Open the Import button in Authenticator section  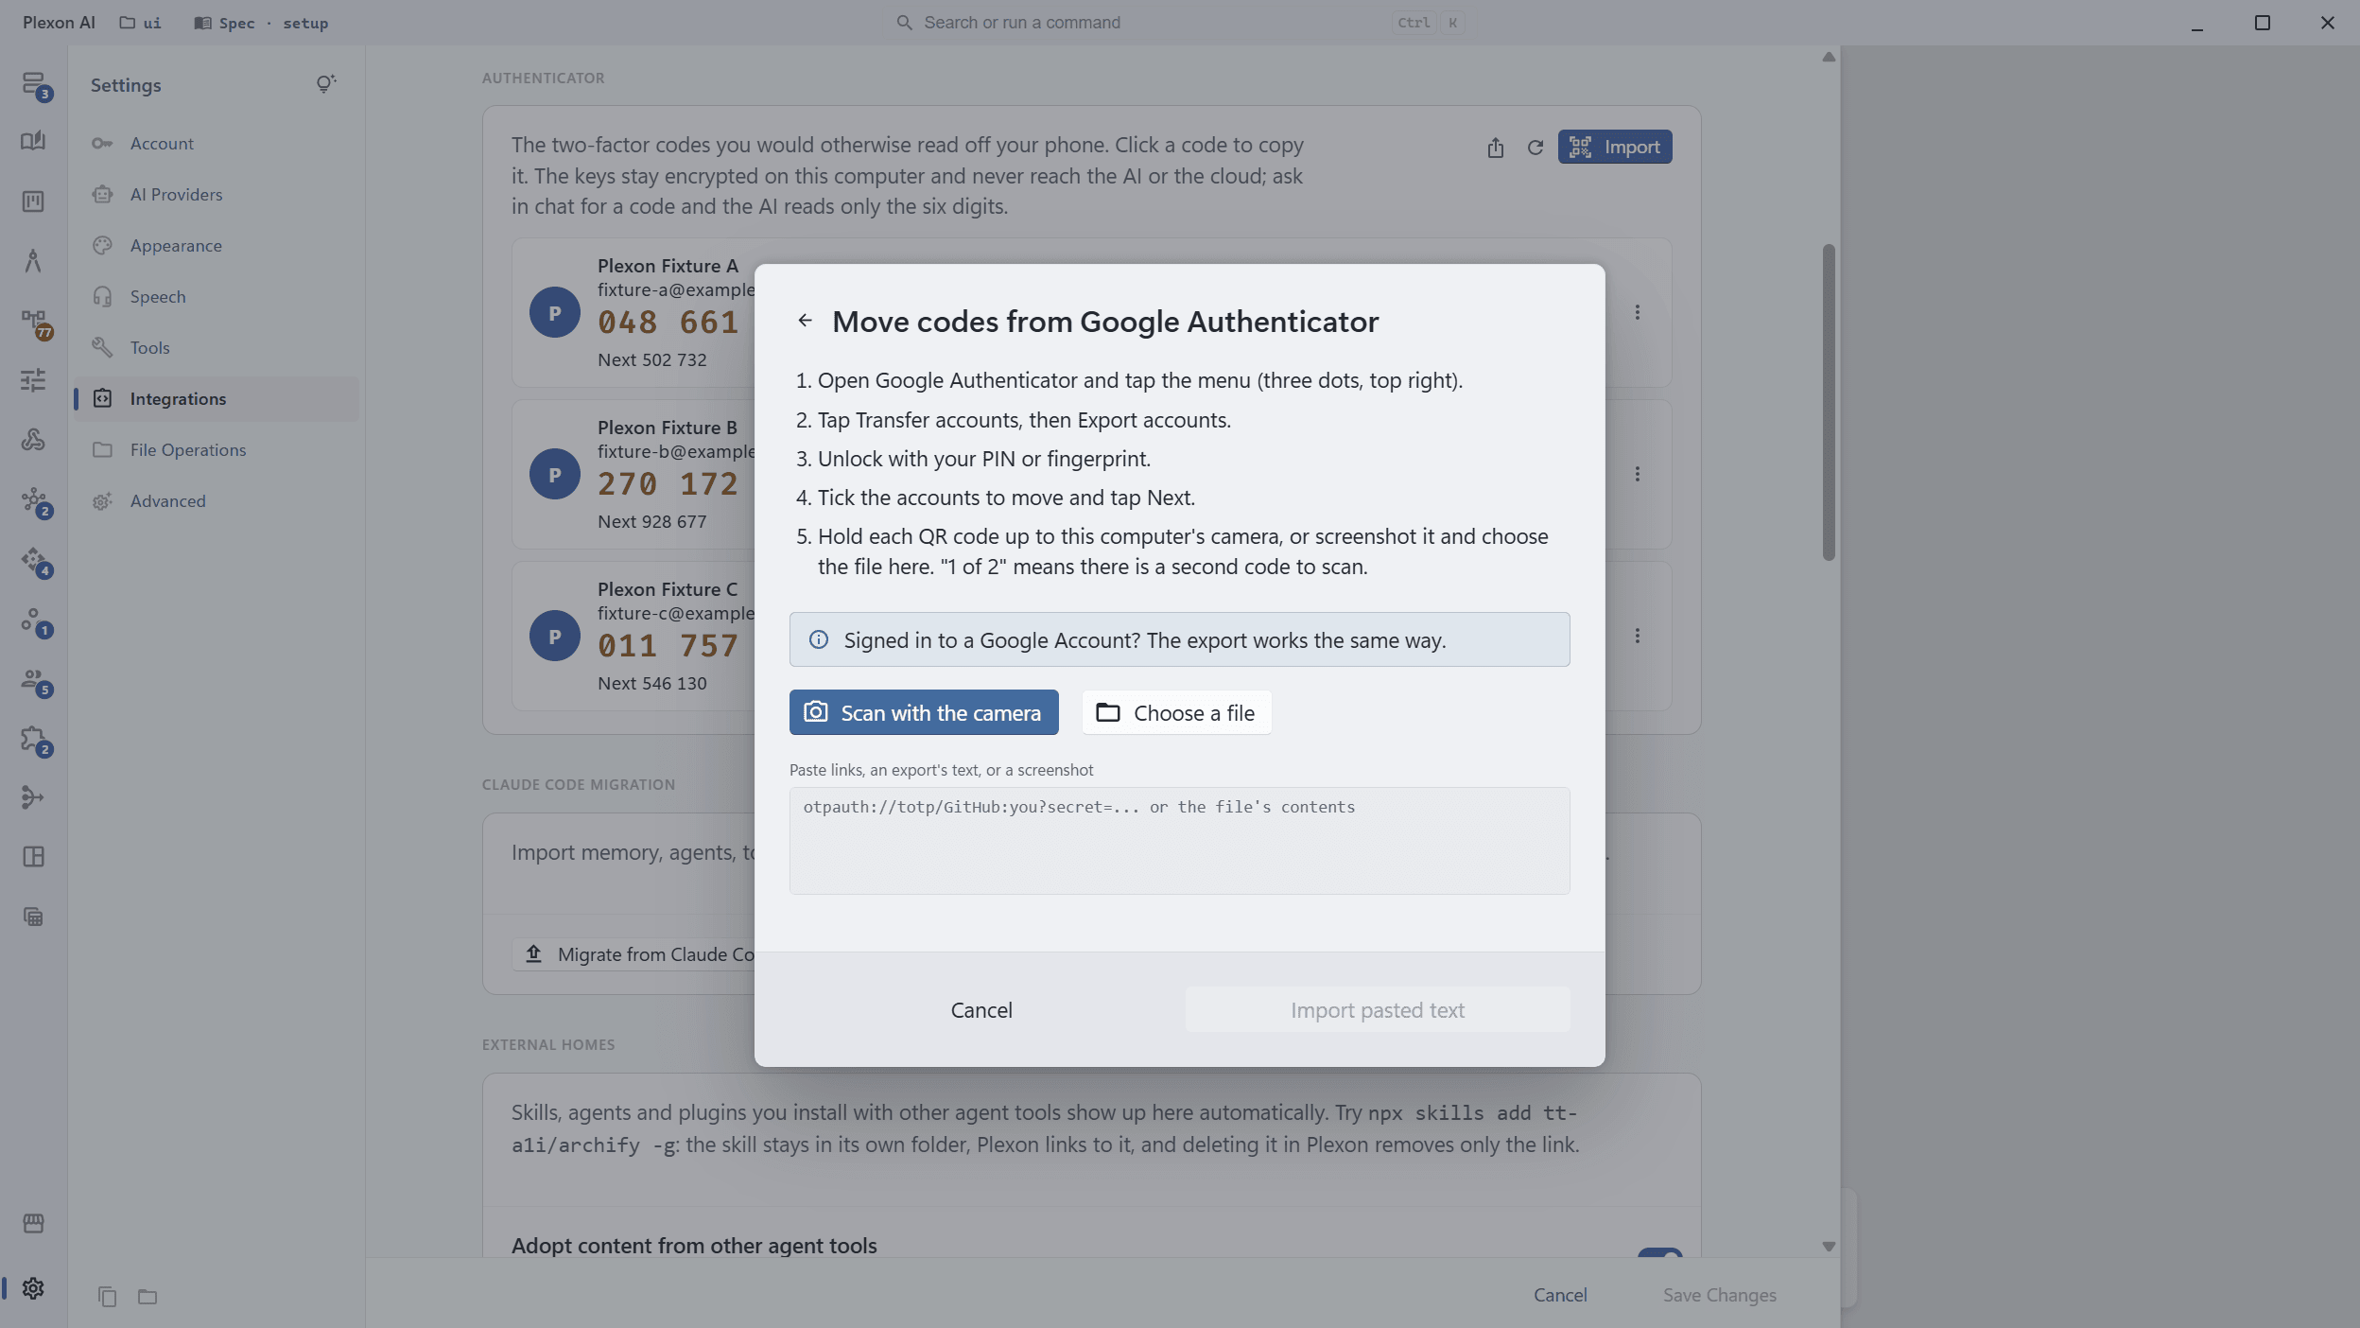[1614, 147]
